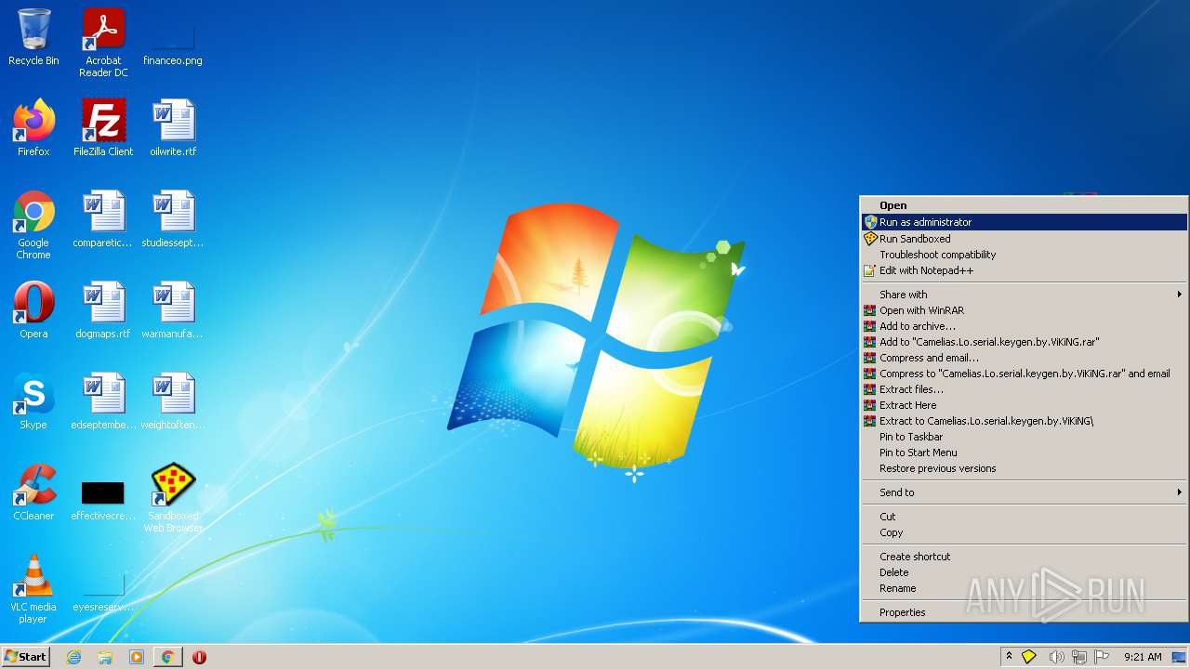
Task: Open network tray icon
Action: 1079,657
